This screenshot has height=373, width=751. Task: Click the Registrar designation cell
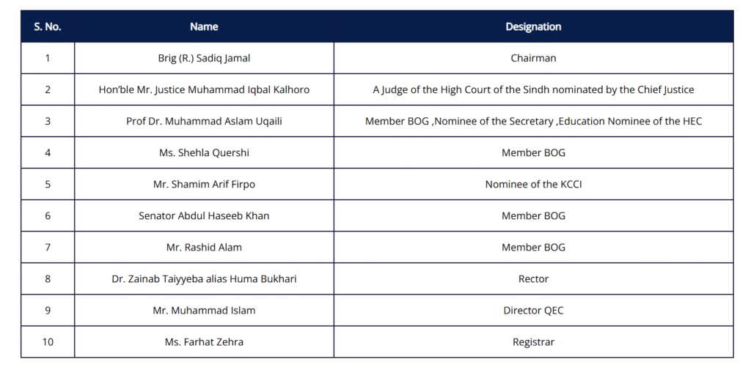tap(533, 341)
